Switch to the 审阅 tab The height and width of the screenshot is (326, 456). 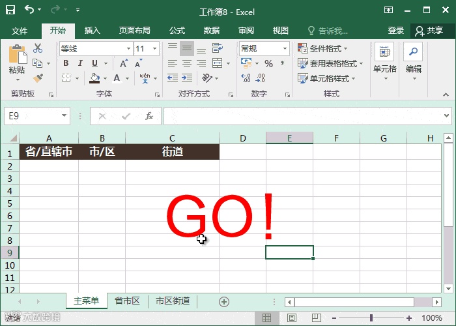click(x=246, y=31)
